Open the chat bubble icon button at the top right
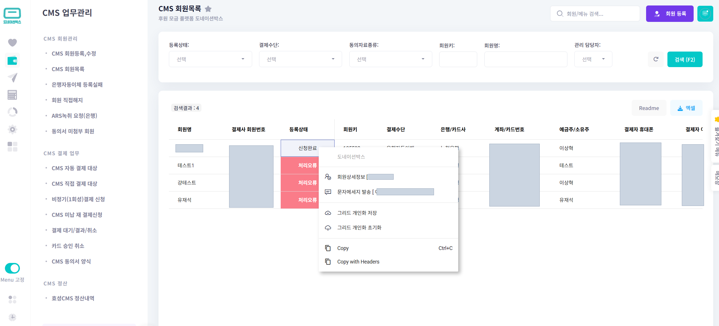 (x=705, y=14)
